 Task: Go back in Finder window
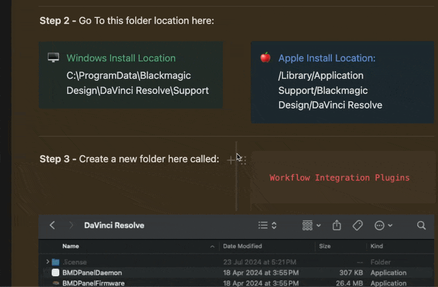pyautogui.click(x=52, y=225)
